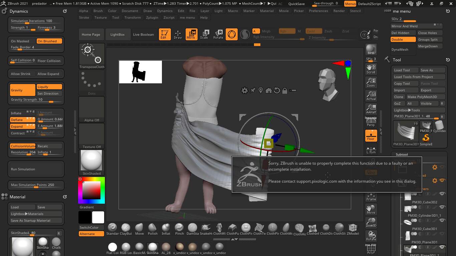Screen dimensions: 456x256
Task: Click the QuickSave button
Action: click(x=296, y=4)
